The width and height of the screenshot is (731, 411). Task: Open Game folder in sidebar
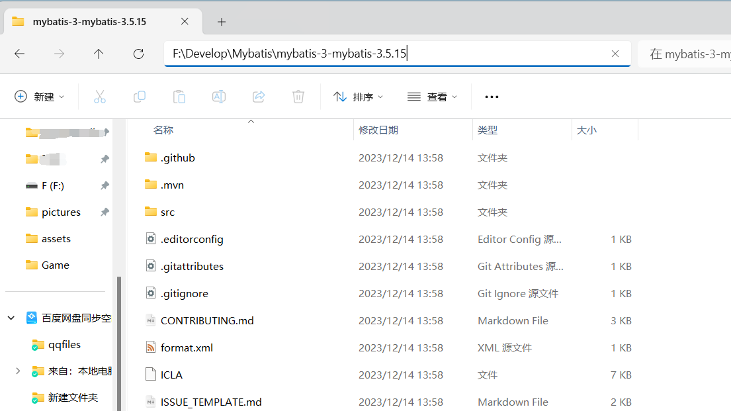coord(55,265)
